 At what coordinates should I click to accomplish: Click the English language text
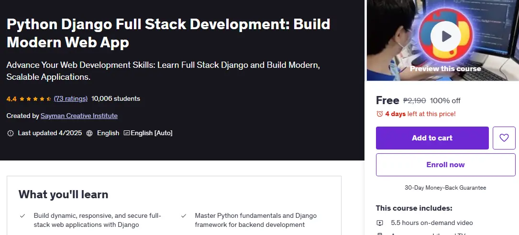[108, 133]
